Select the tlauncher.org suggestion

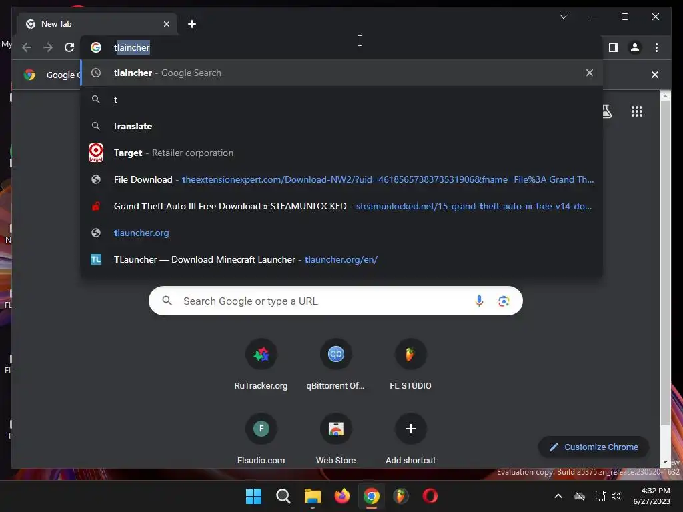pyautogui.click(x=342, y=233)
